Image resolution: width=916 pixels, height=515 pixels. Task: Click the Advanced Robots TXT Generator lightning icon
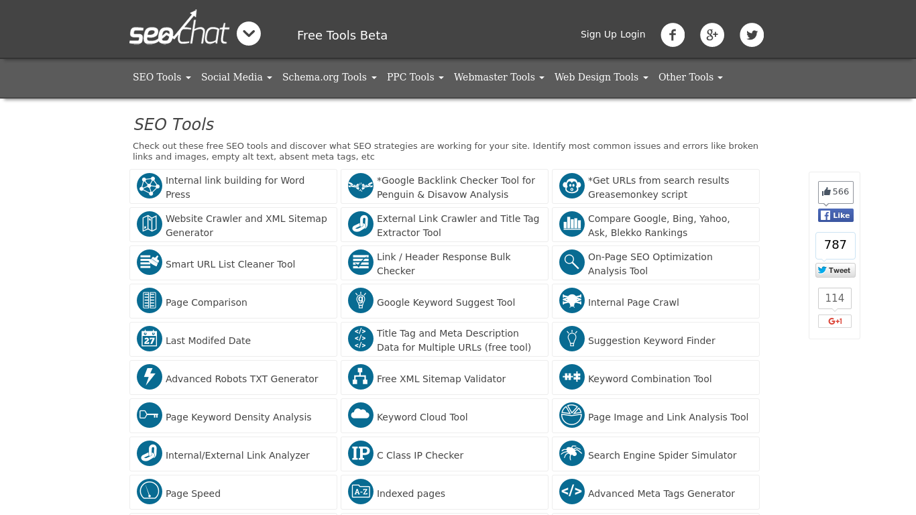150,377
